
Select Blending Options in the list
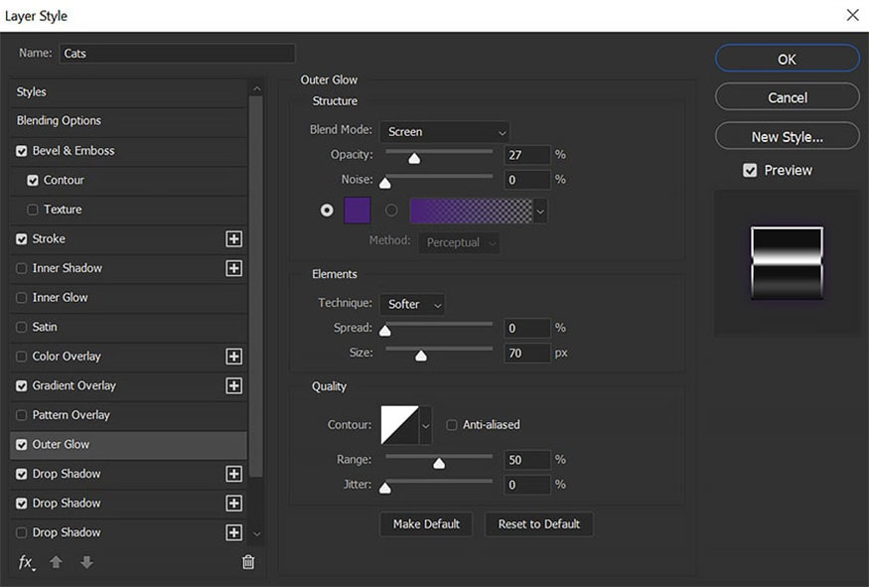tap(60, 121)
